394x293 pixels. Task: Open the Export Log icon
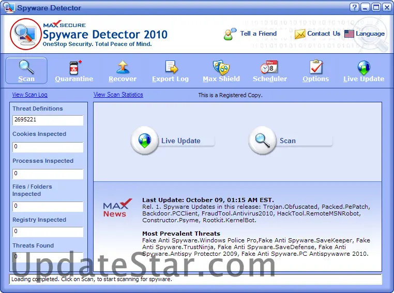(171, 67)
